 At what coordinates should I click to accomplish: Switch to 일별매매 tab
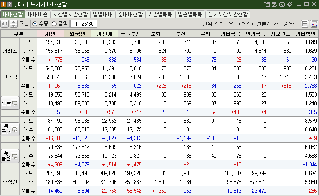pos(103,14)
